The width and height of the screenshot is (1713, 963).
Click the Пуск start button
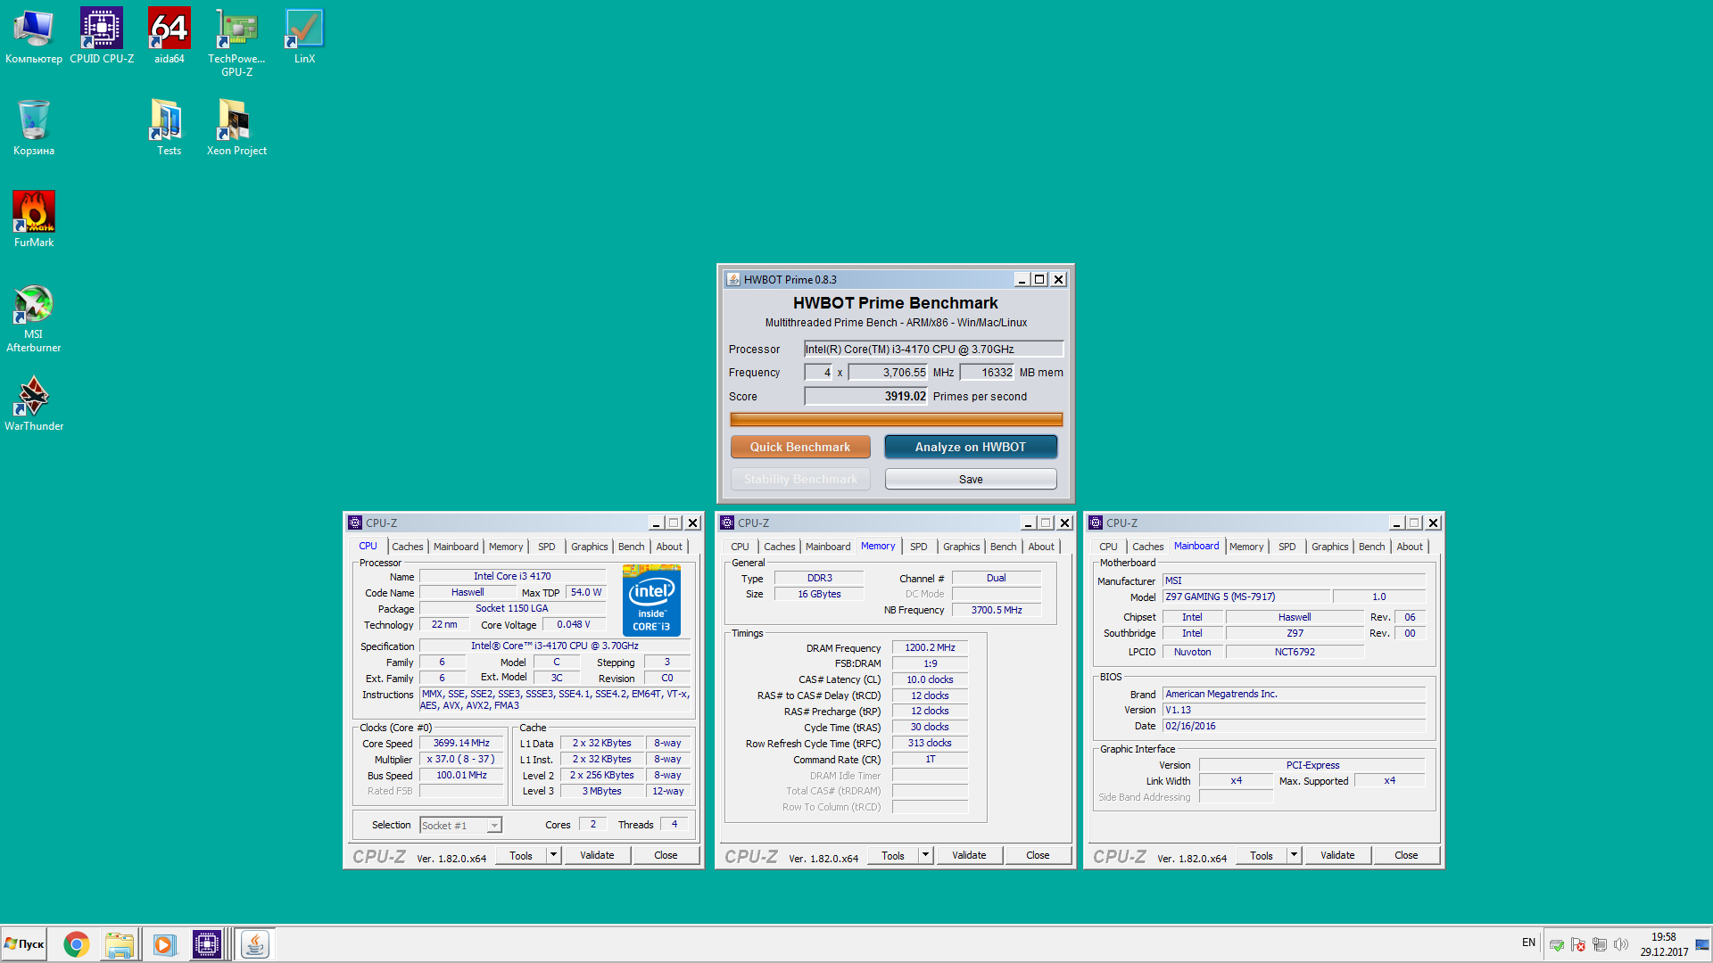24,944
